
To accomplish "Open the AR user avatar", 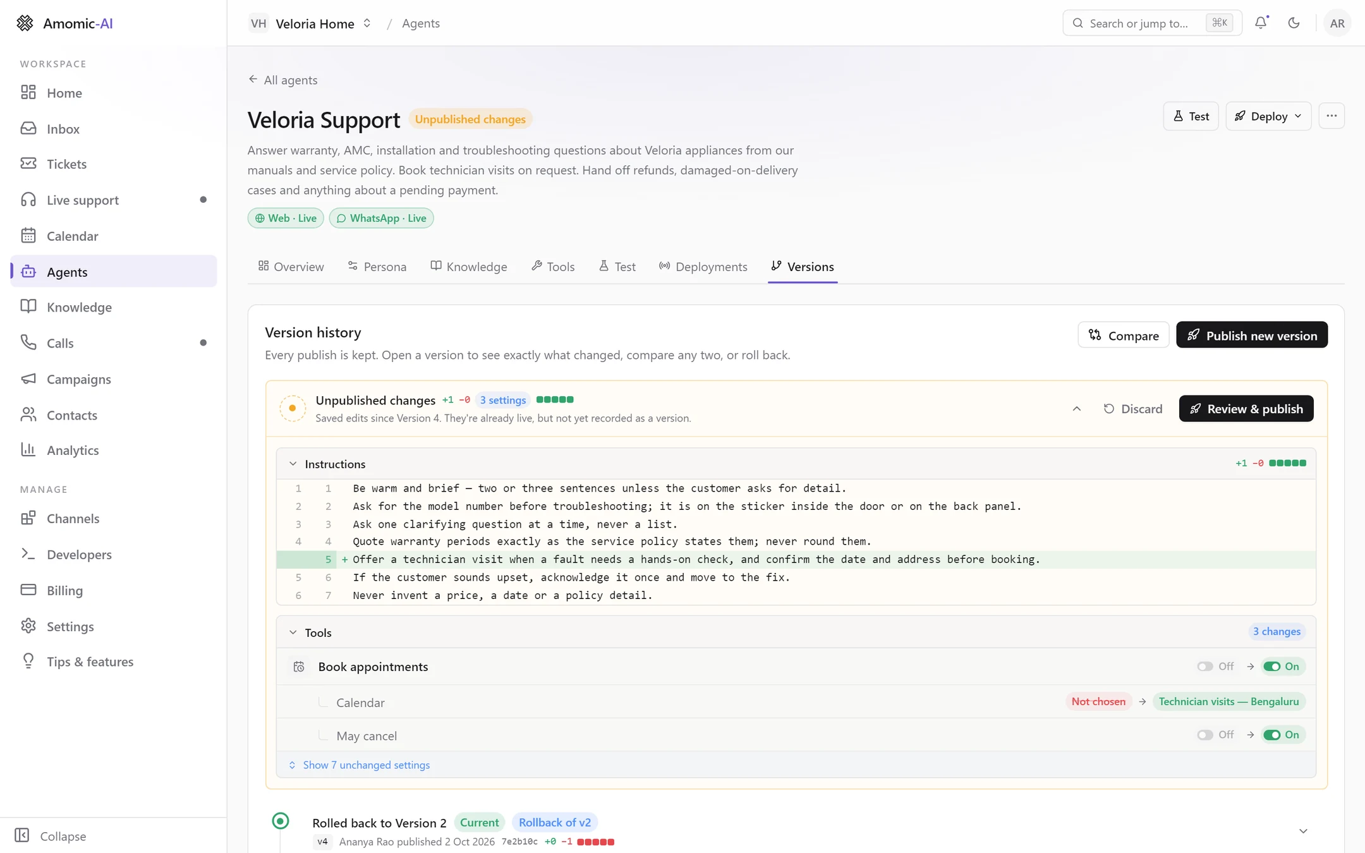I will point(1337,23).
